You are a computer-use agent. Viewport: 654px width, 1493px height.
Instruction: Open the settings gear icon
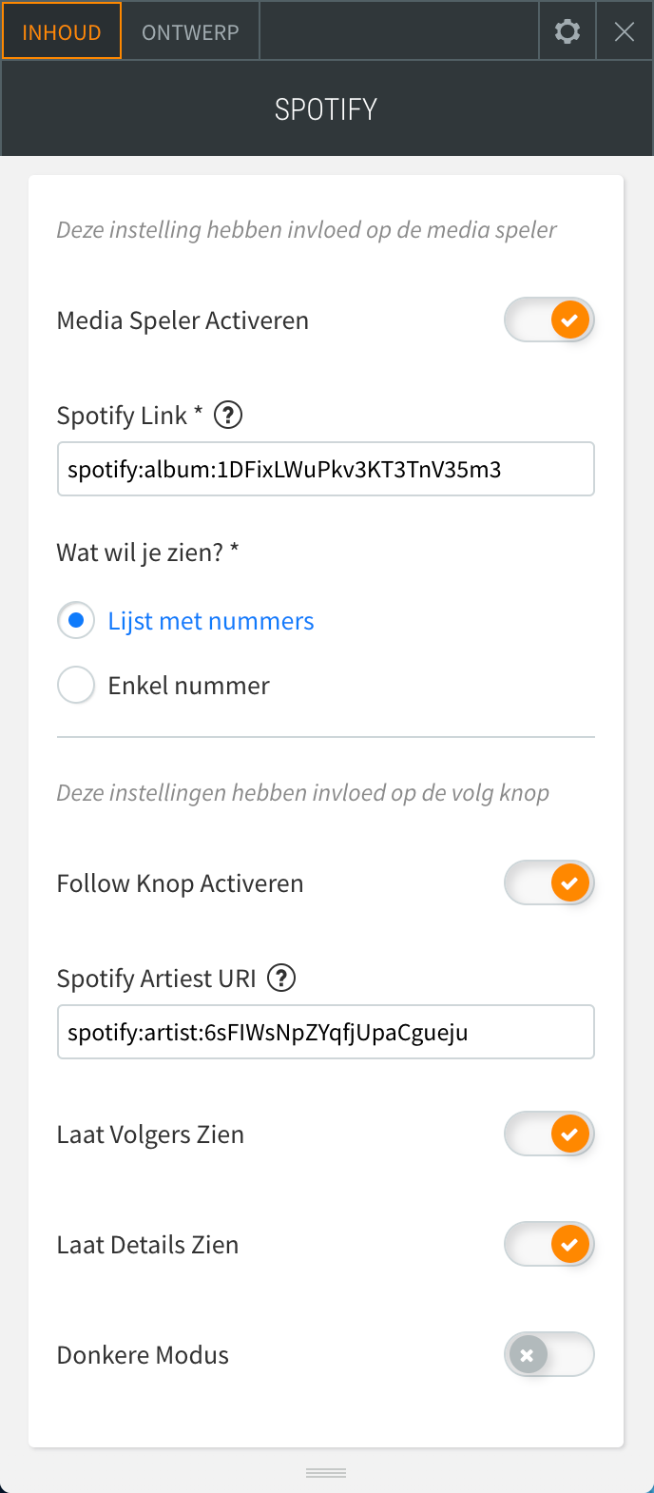pyautogui.click(x=567, y=31)
